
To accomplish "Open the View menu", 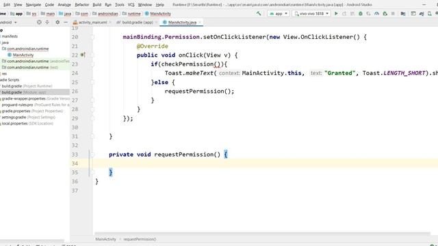I will click(18, 5).
